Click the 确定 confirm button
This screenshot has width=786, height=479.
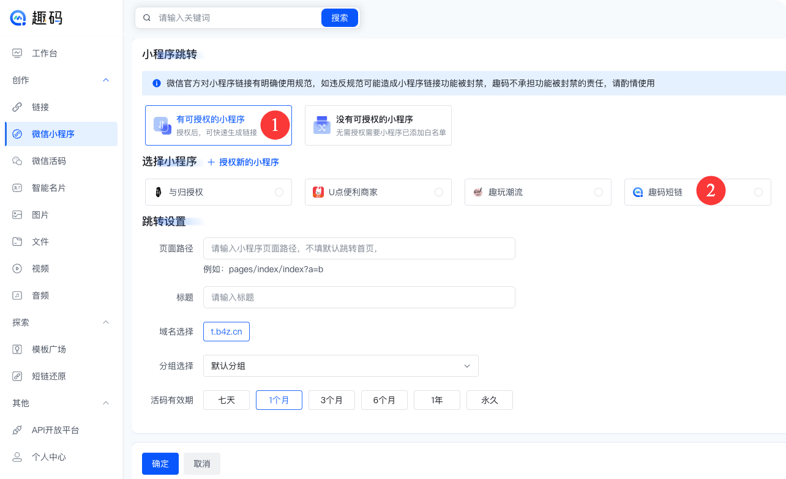coord(160,464)
